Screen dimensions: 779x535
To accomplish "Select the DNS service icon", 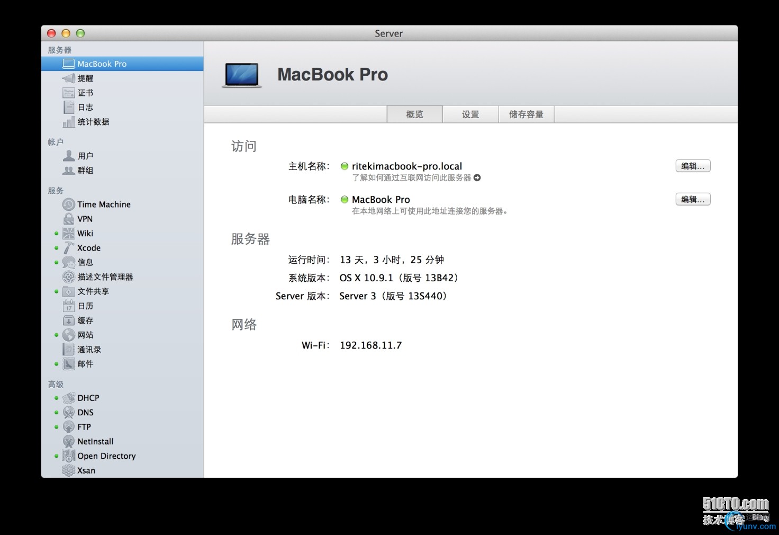I will (69, 412).
